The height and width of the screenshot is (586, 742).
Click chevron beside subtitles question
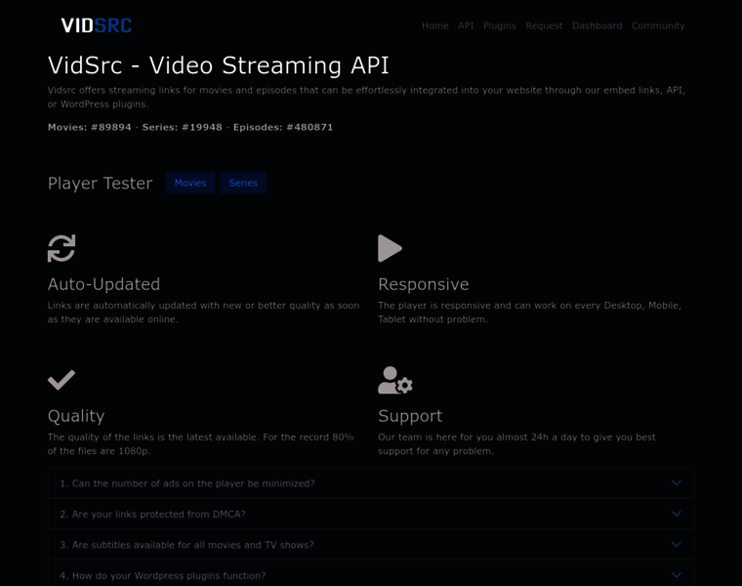(677, 544)
